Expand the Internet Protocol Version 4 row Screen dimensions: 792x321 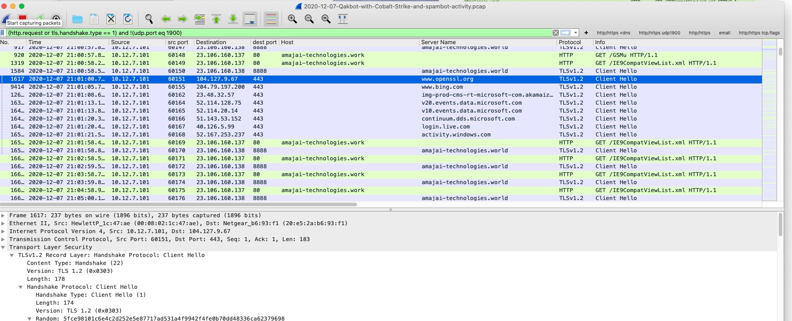(x=3, y=231)
